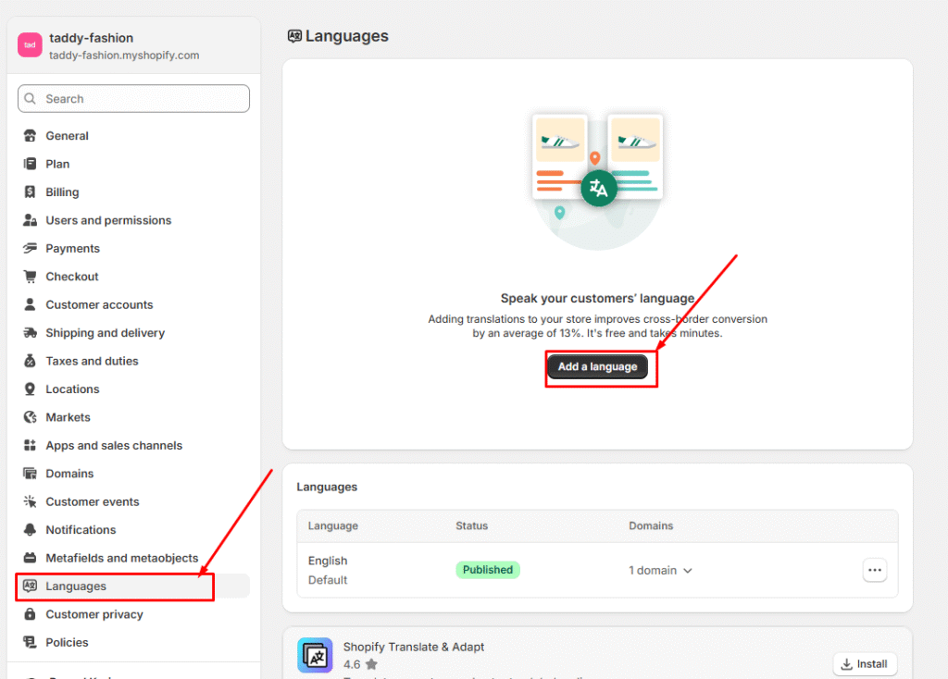Click the Shopify Translate & Adapt app icon
The width and height of the screenshot is (948, 679).
[x=315, y=656]
